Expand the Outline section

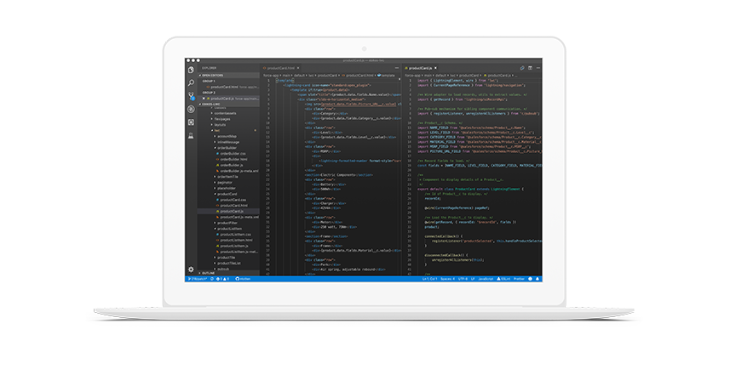coord(228,273)
